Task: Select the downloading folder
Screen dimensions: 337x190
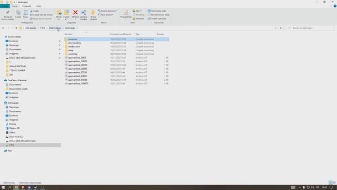Action: coord(74,43)
